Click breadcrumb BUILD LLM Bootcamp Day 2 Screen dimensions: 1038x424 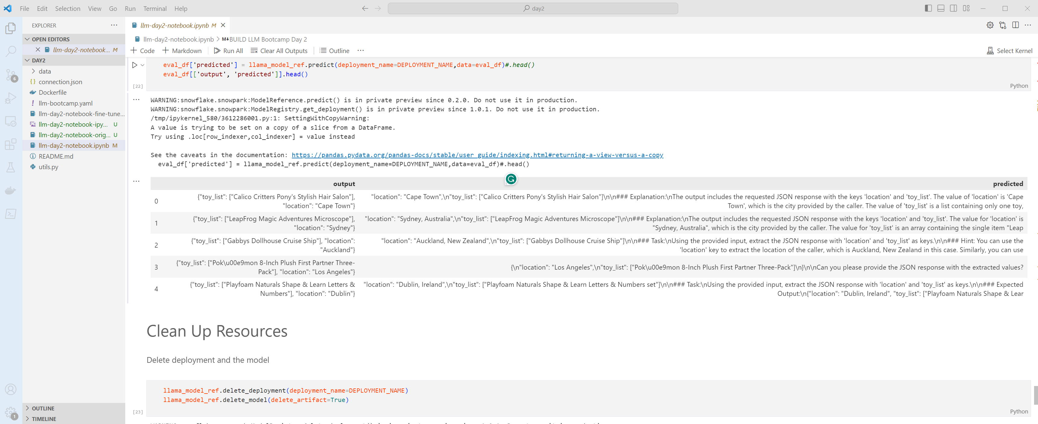tap(264, 39)
